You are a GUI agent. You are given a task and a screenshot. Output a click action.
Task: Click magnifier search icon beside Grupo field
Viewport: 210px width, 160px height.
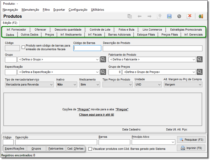tap(104, 59)
